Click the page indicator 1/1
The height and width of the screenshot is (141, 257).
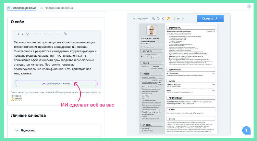pyautogui.click(x=179, y=19)
